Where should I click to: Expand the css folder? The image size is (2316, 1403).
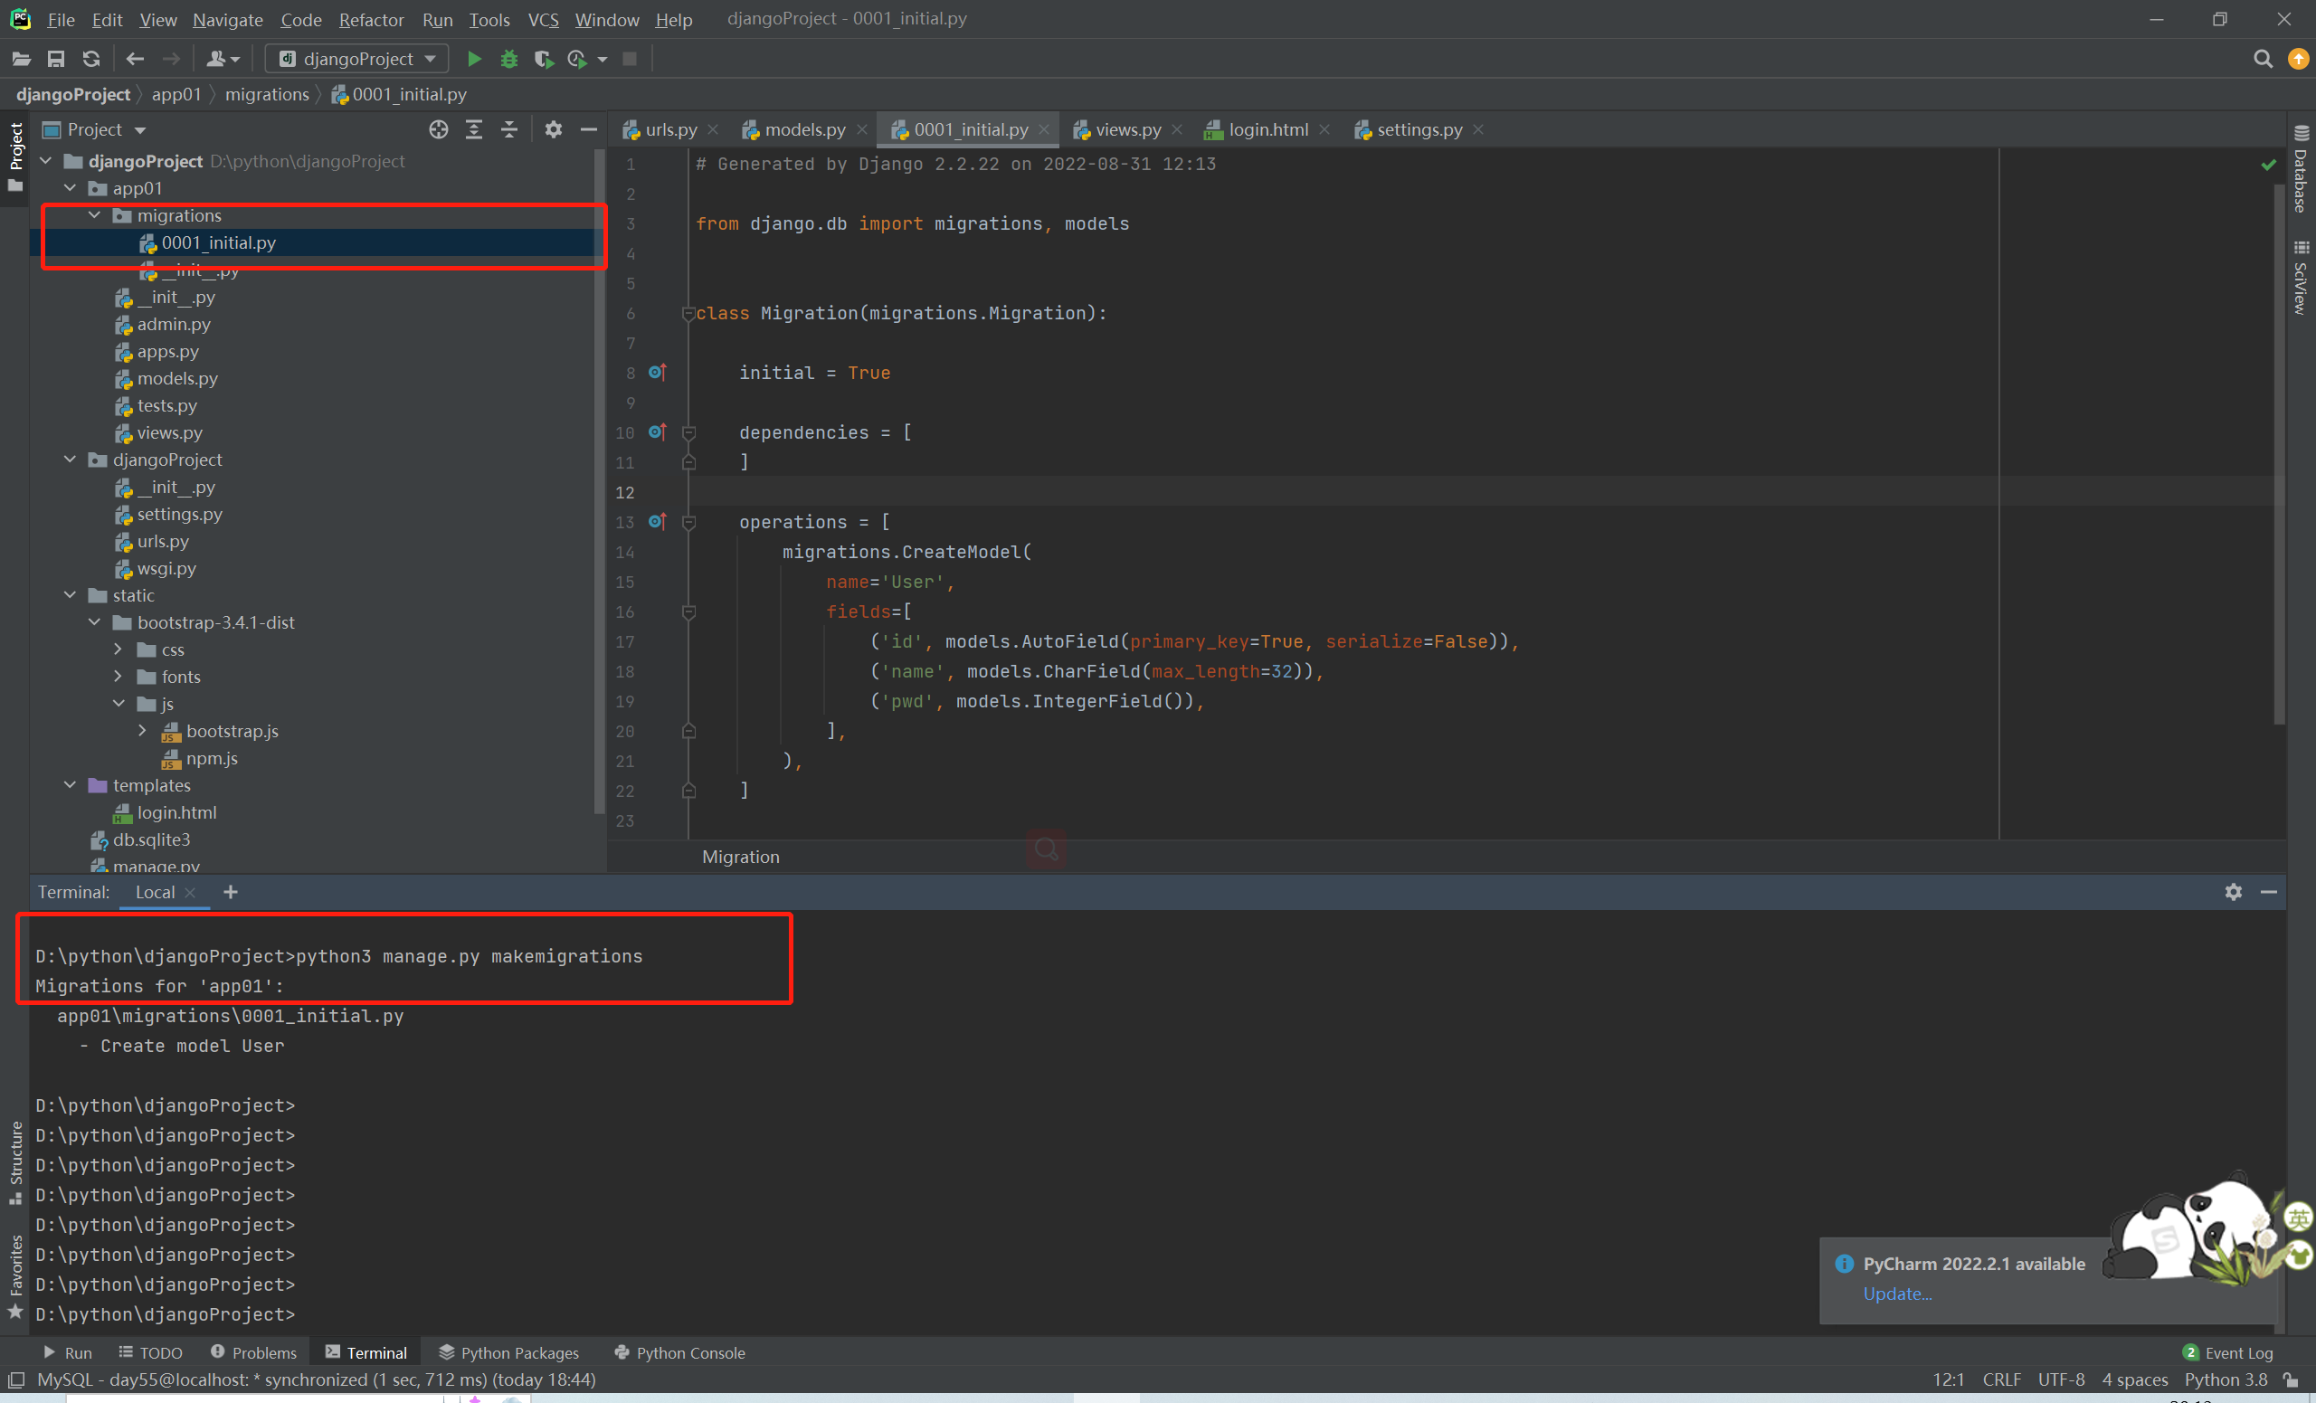(x=119, y=649)
